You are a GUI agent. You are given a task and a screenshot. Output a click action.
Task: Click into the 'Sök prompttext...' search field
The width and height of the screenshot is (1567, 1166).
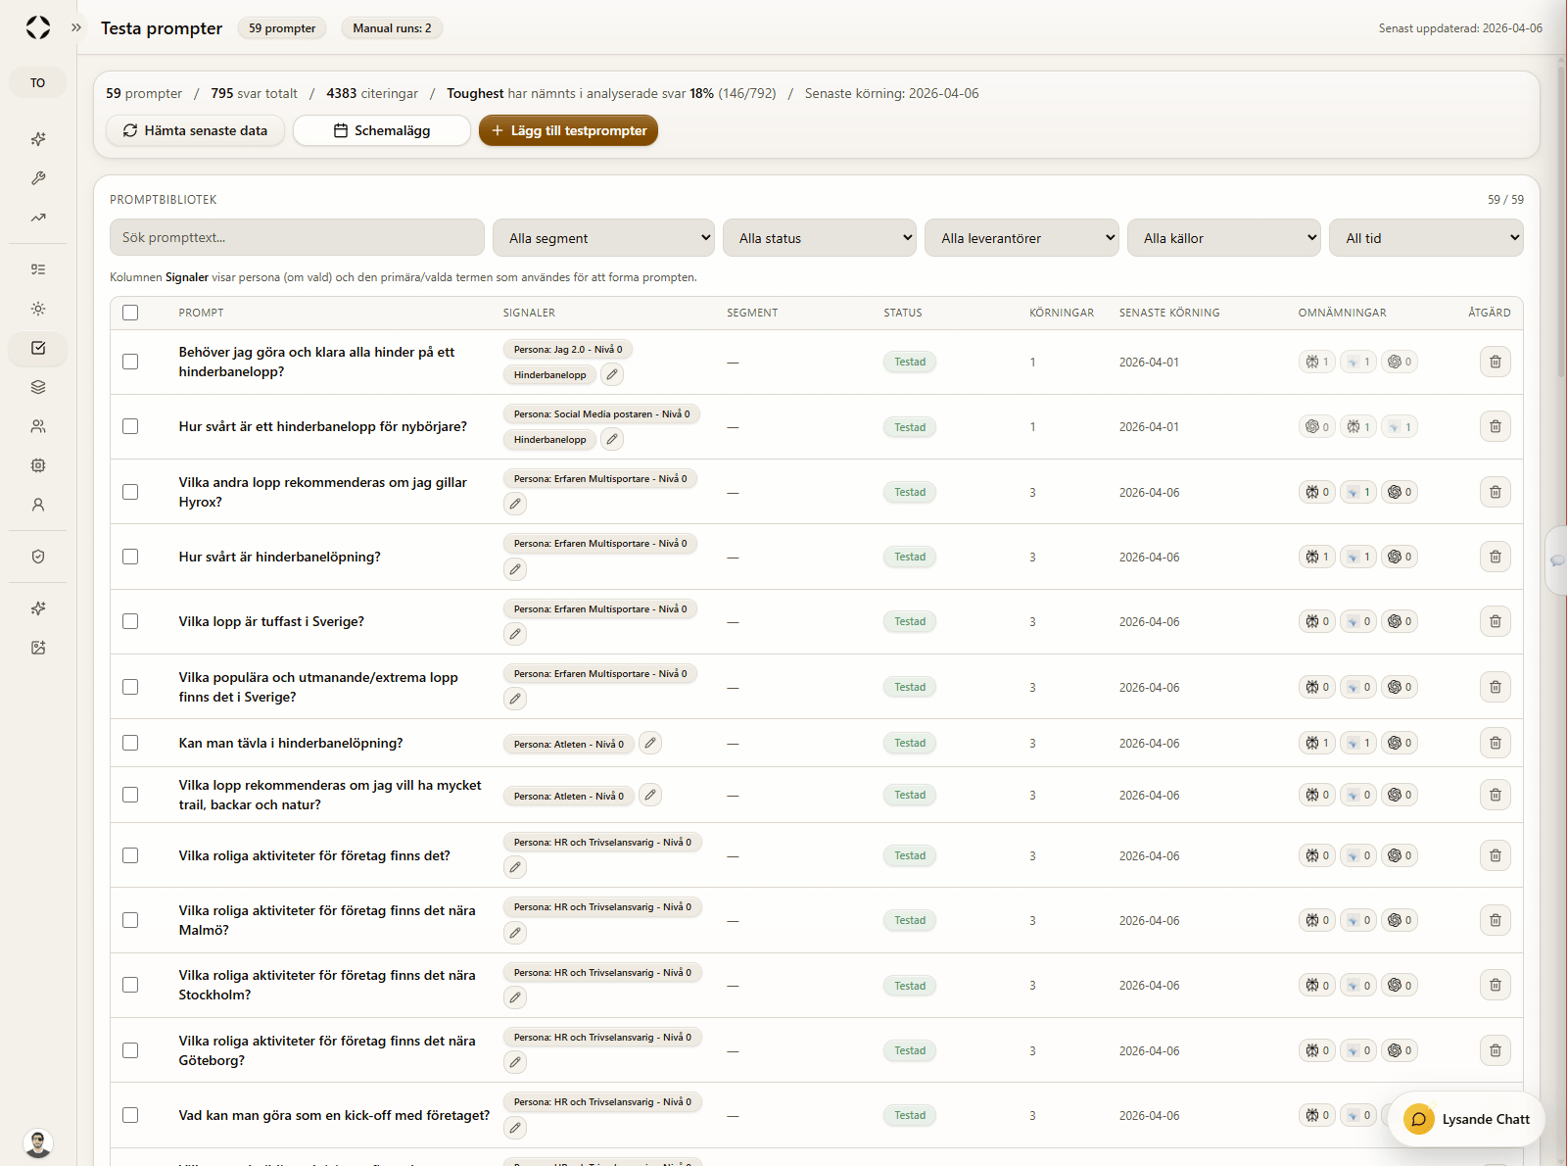297,238
